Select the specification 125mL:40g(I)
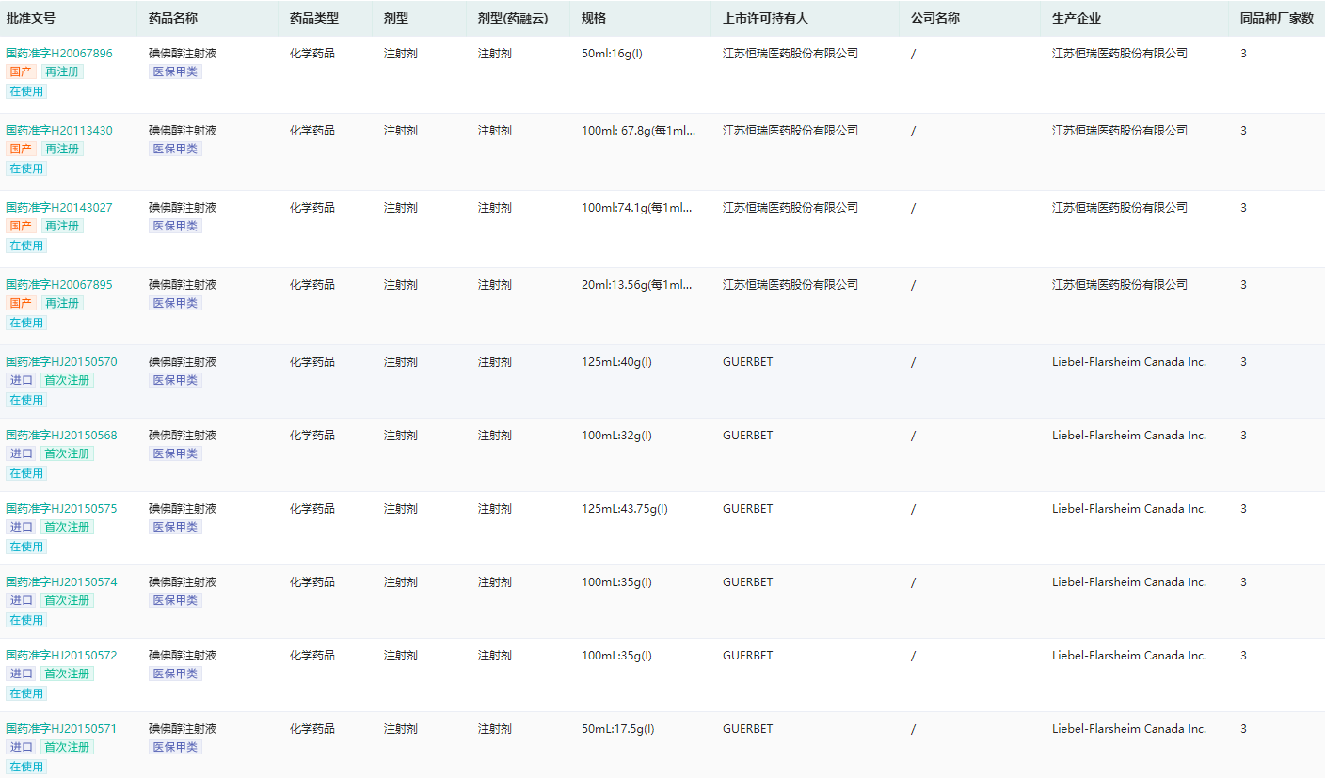The width and height of the screenshot is (1325, 778). pos(616,362)
